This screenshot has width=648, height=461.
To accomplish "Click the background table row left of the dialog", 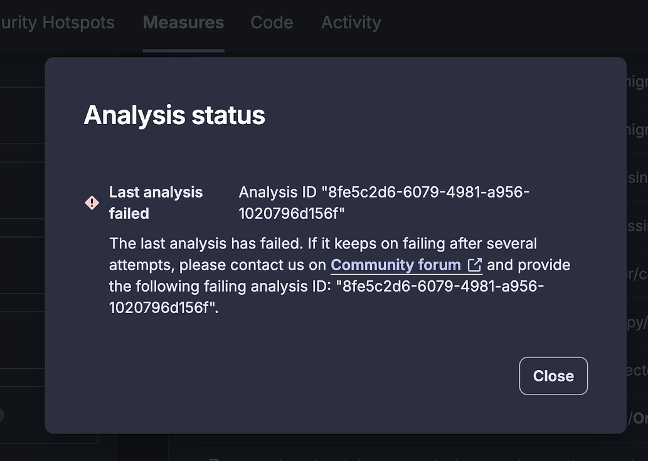I will coord(22,188).
